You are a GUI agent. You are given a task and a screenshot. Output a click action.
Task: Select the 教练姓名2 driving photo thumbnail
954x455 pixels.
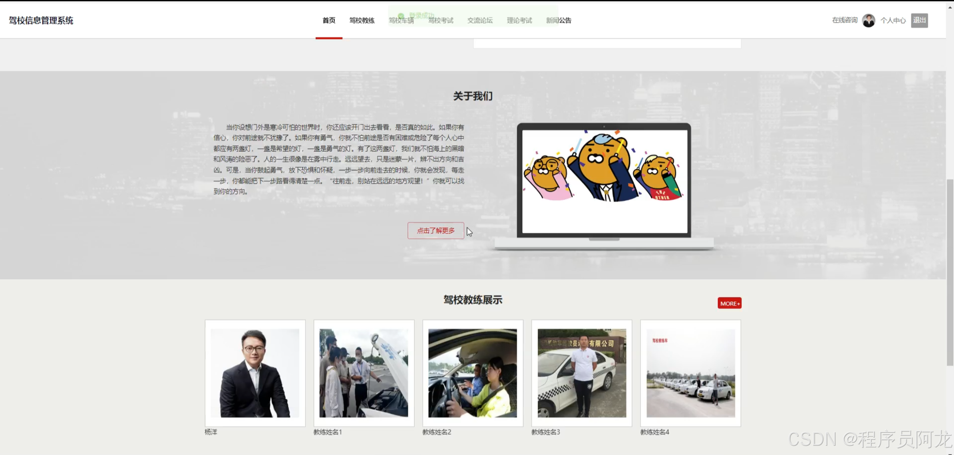click(x=473, y=373)
